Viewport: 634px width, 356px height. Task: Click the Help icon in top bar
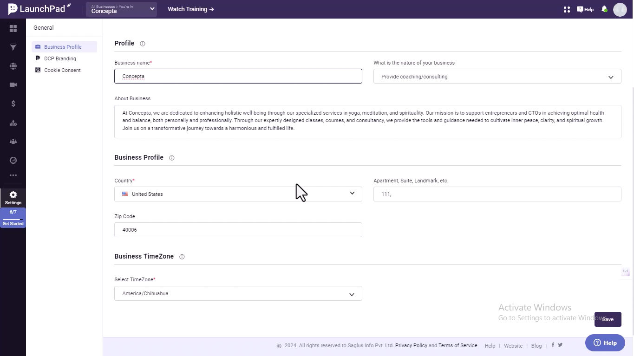(585, 9)
